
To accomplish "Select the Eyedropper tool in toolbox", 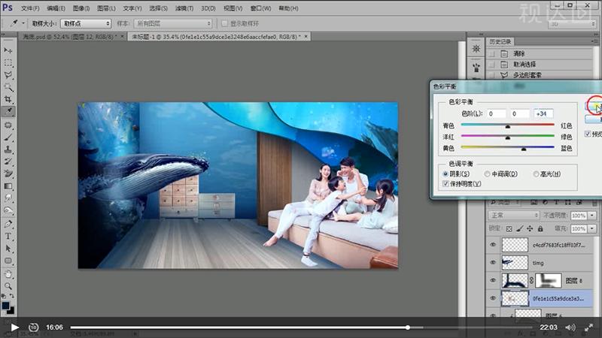I will click(x=8, y=111).
